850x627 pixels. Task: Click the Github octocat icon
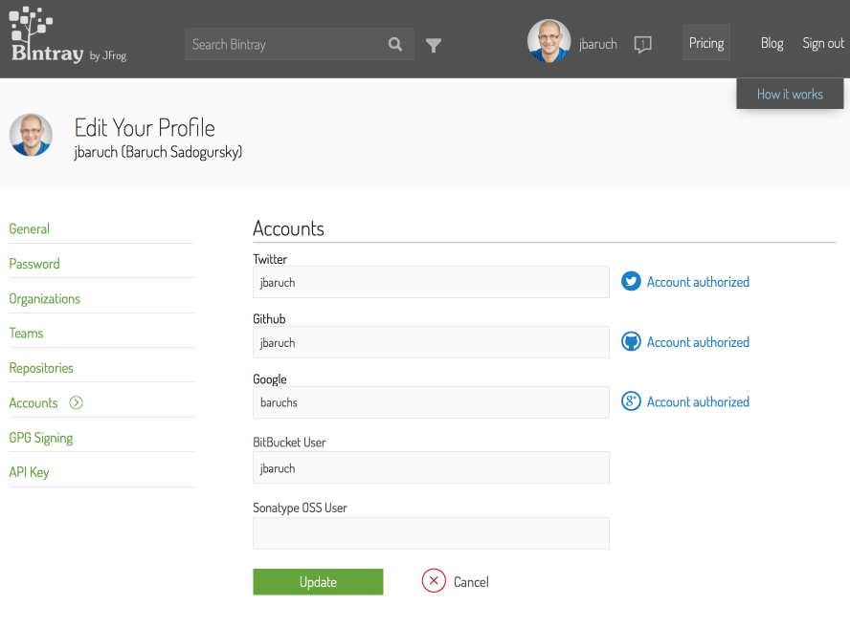631,342
